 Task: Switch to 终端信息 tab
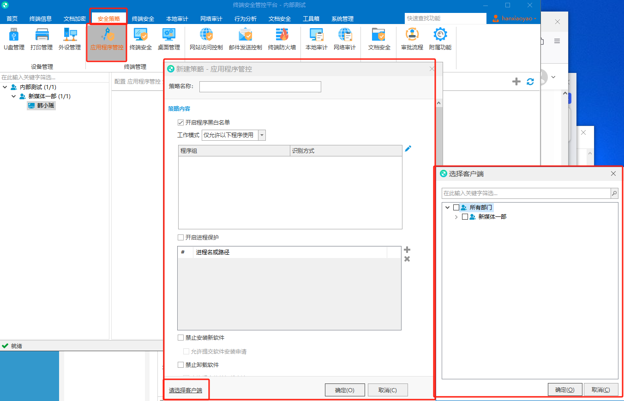click(x=41, y=19)
